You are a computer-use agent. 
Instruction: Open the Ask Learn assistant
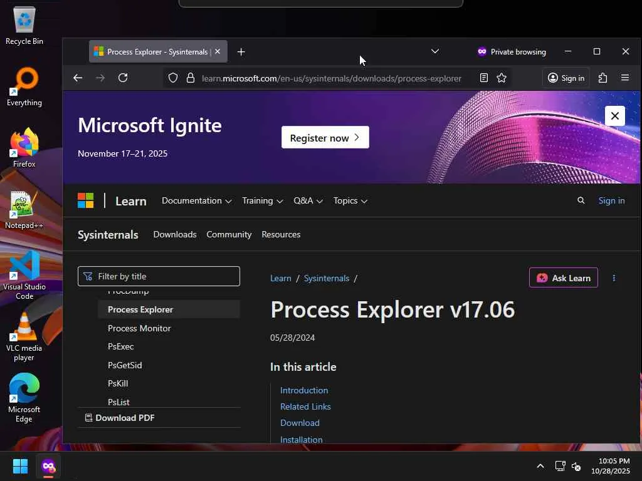[x=564, y=277]
